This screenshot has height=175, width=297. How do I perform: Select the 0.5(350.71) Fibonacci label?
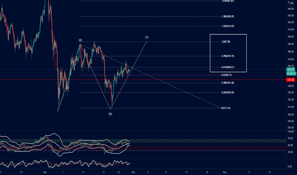[x=227, y=75]
